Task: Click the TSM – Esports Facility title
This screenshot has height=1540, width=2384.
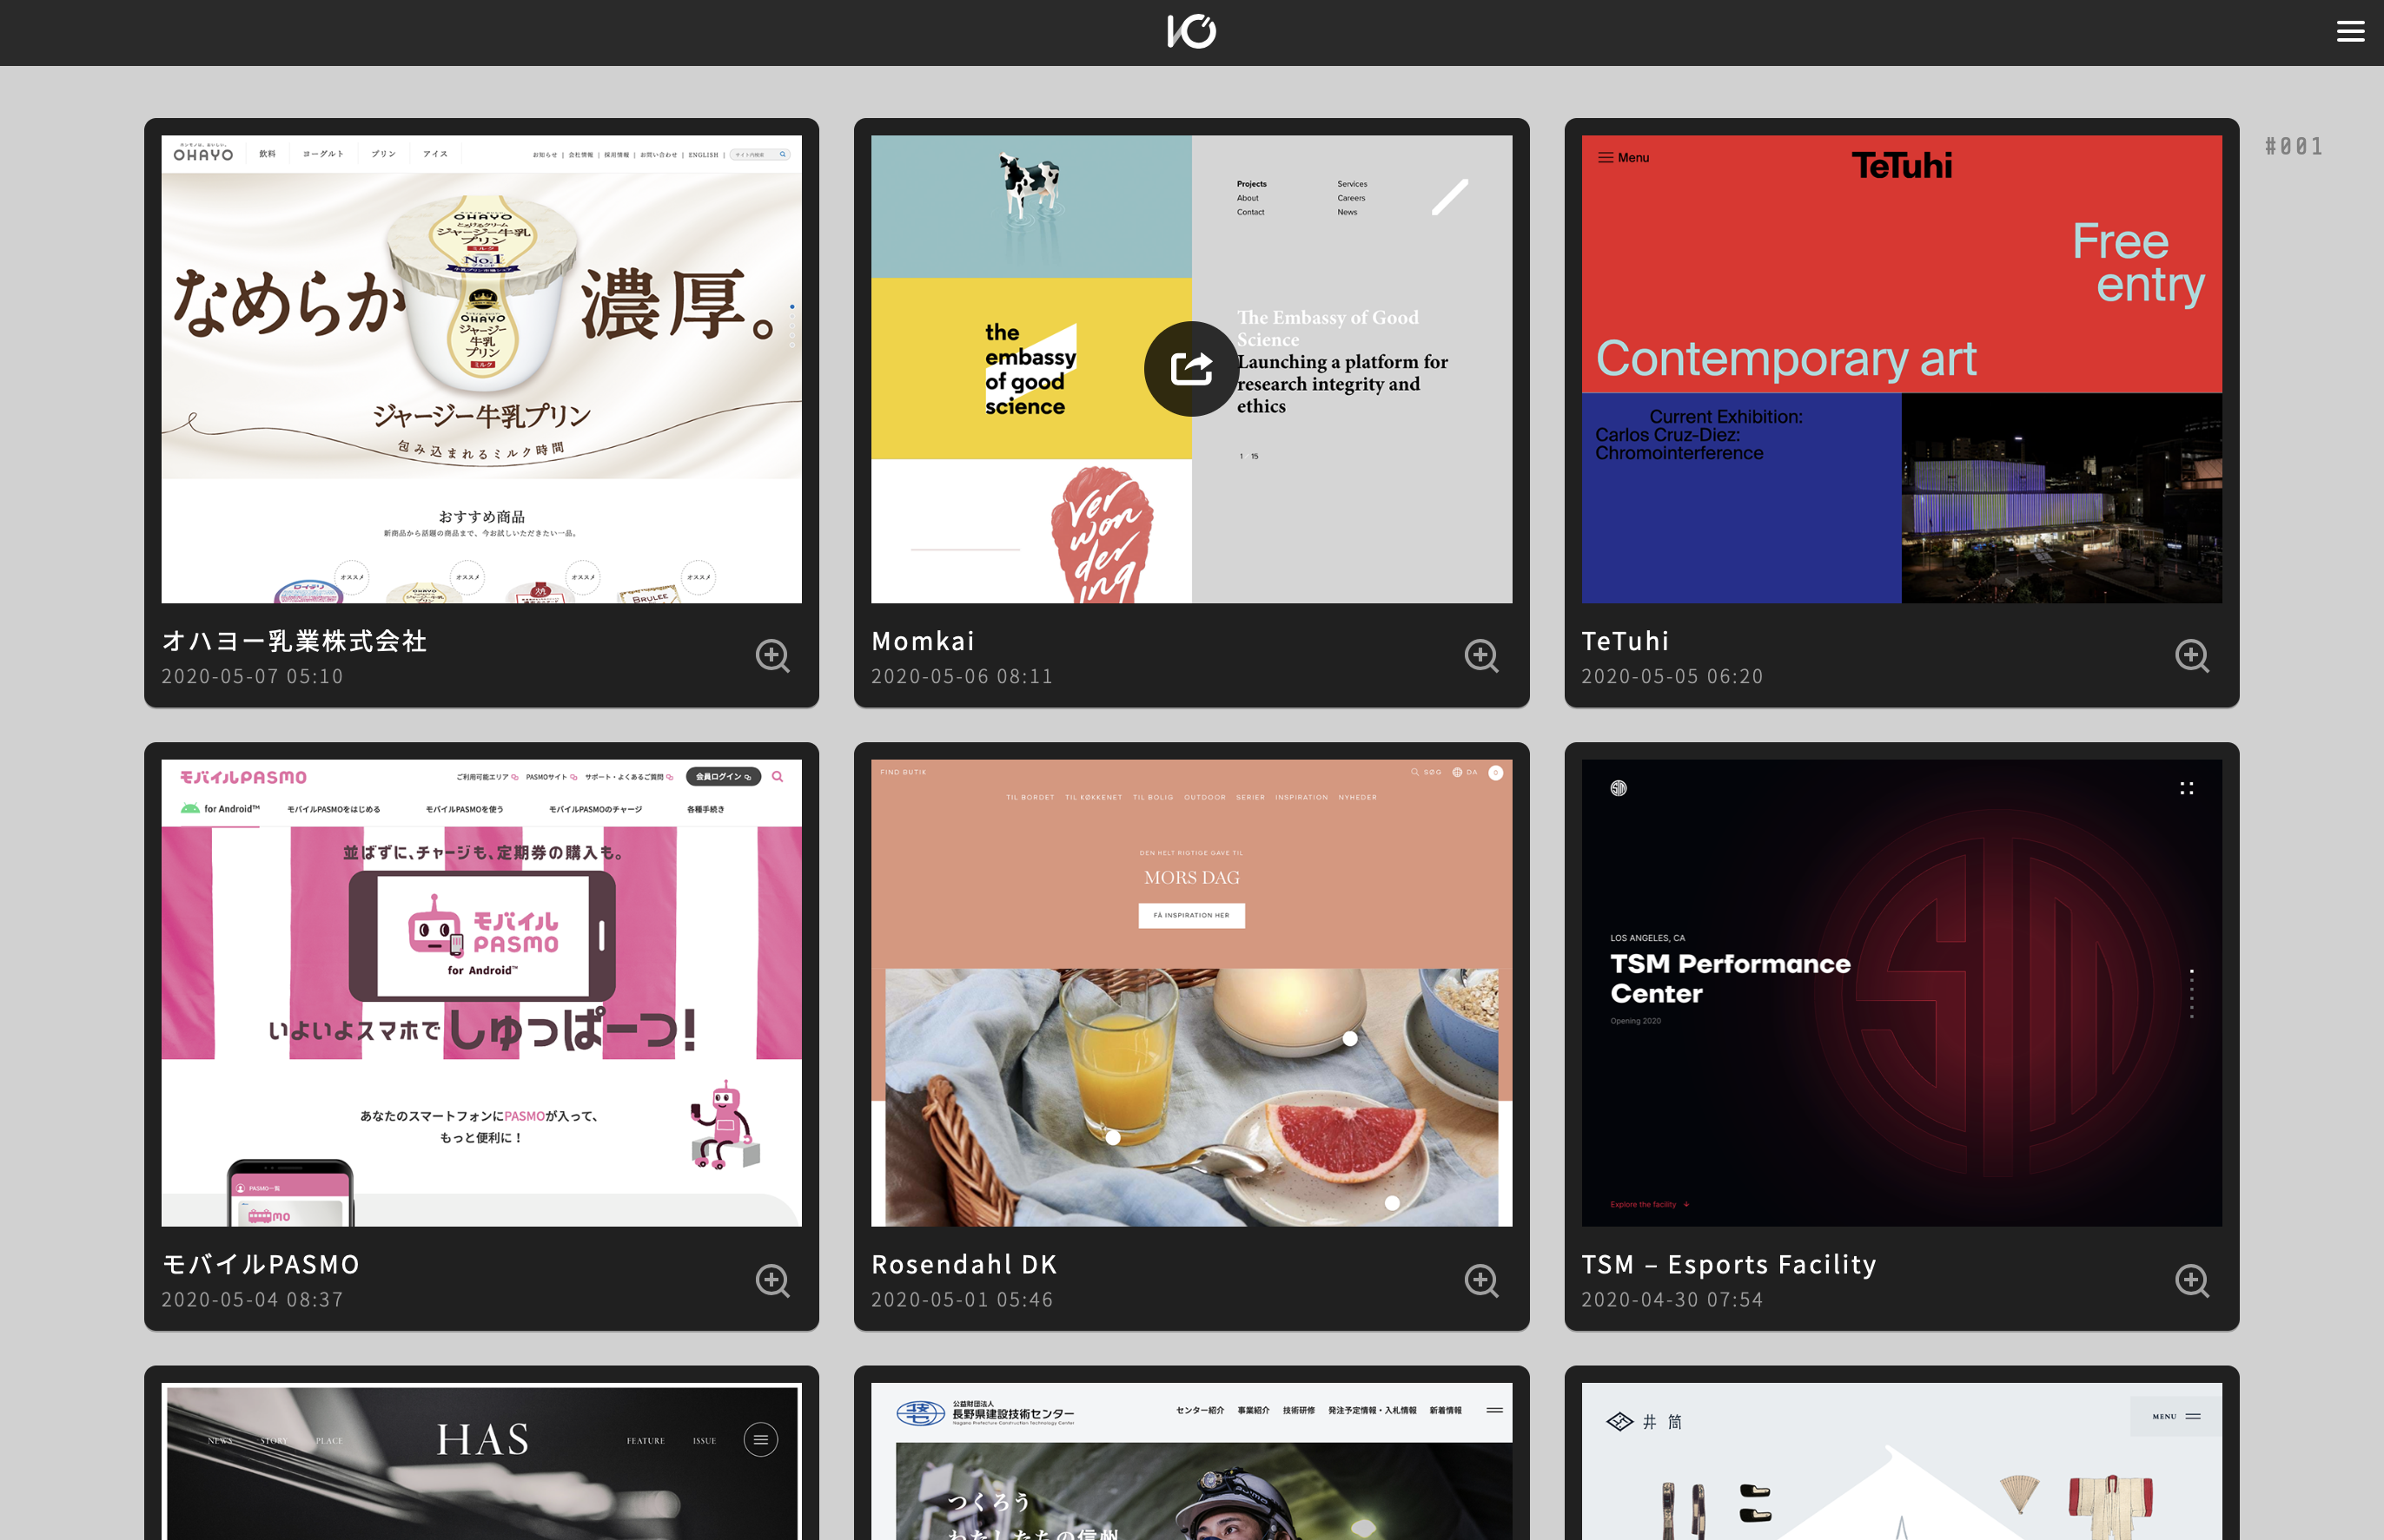Action: tap(1728, 1265)
